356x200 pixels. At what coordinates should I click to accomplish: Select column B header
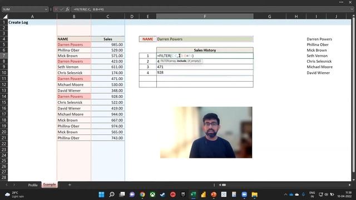(74, 16)
